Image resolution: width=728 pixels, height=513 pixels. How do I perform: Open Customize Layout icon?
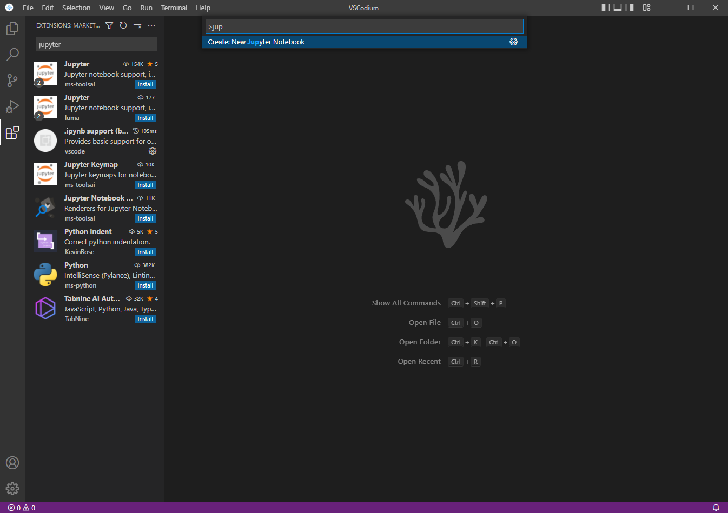[x=647, y=8]
